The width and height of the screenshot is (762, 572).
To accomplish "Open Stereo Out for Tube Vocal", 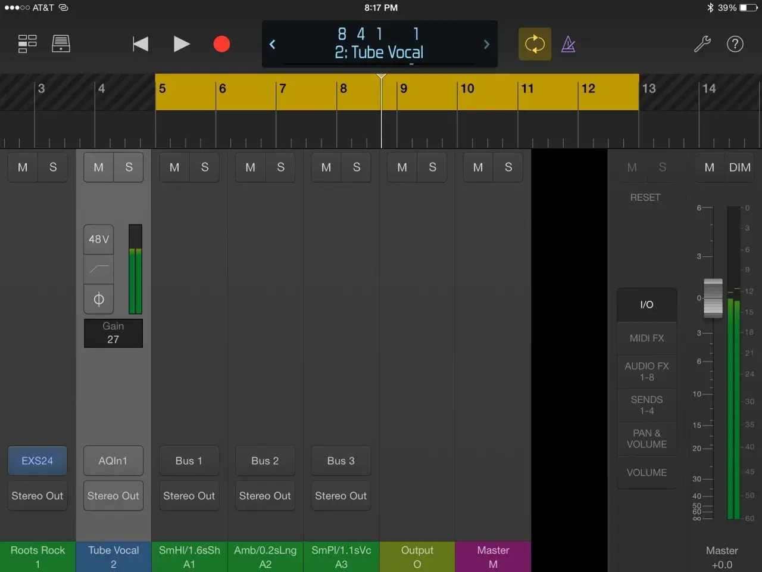I will pyautogui.click(x=113, y=496).
